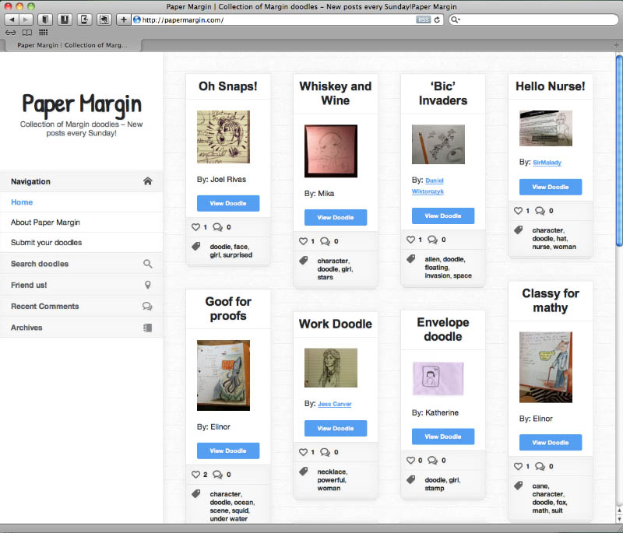Click the location pin next to Friend us!
623x533 pixels.
click(x=147, y=285)
